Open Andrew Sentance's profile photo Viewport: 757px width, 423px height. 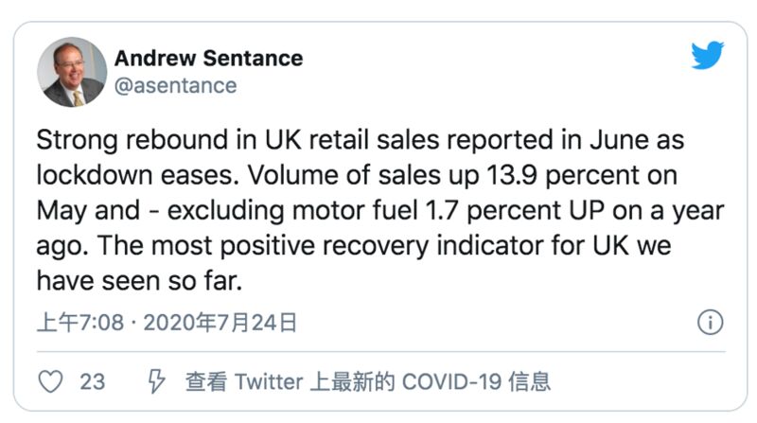pyautogui.click(x=72, y=72)
